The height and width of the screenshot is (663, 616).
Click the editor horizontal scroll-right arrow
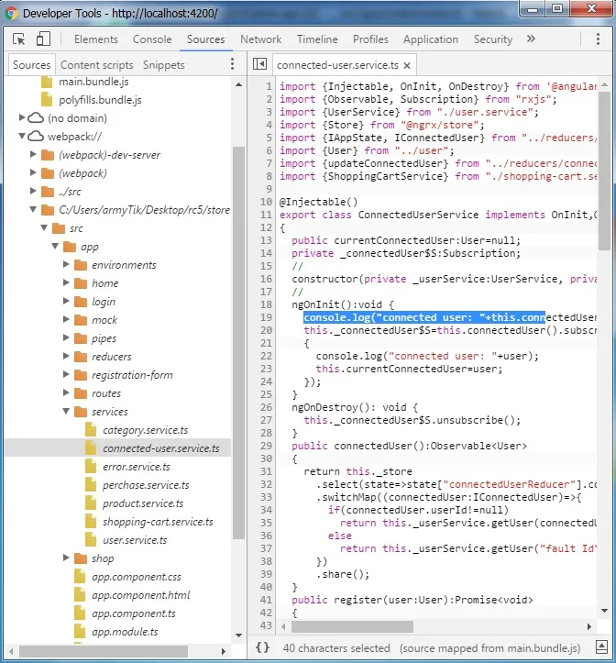pyautogui.click(x=588, y=626)
